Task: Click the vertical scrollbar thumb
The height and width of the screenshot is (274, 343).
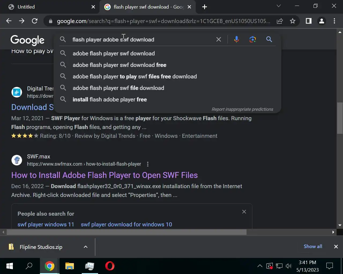Action: pyautogui.click(x=340, y=118)
